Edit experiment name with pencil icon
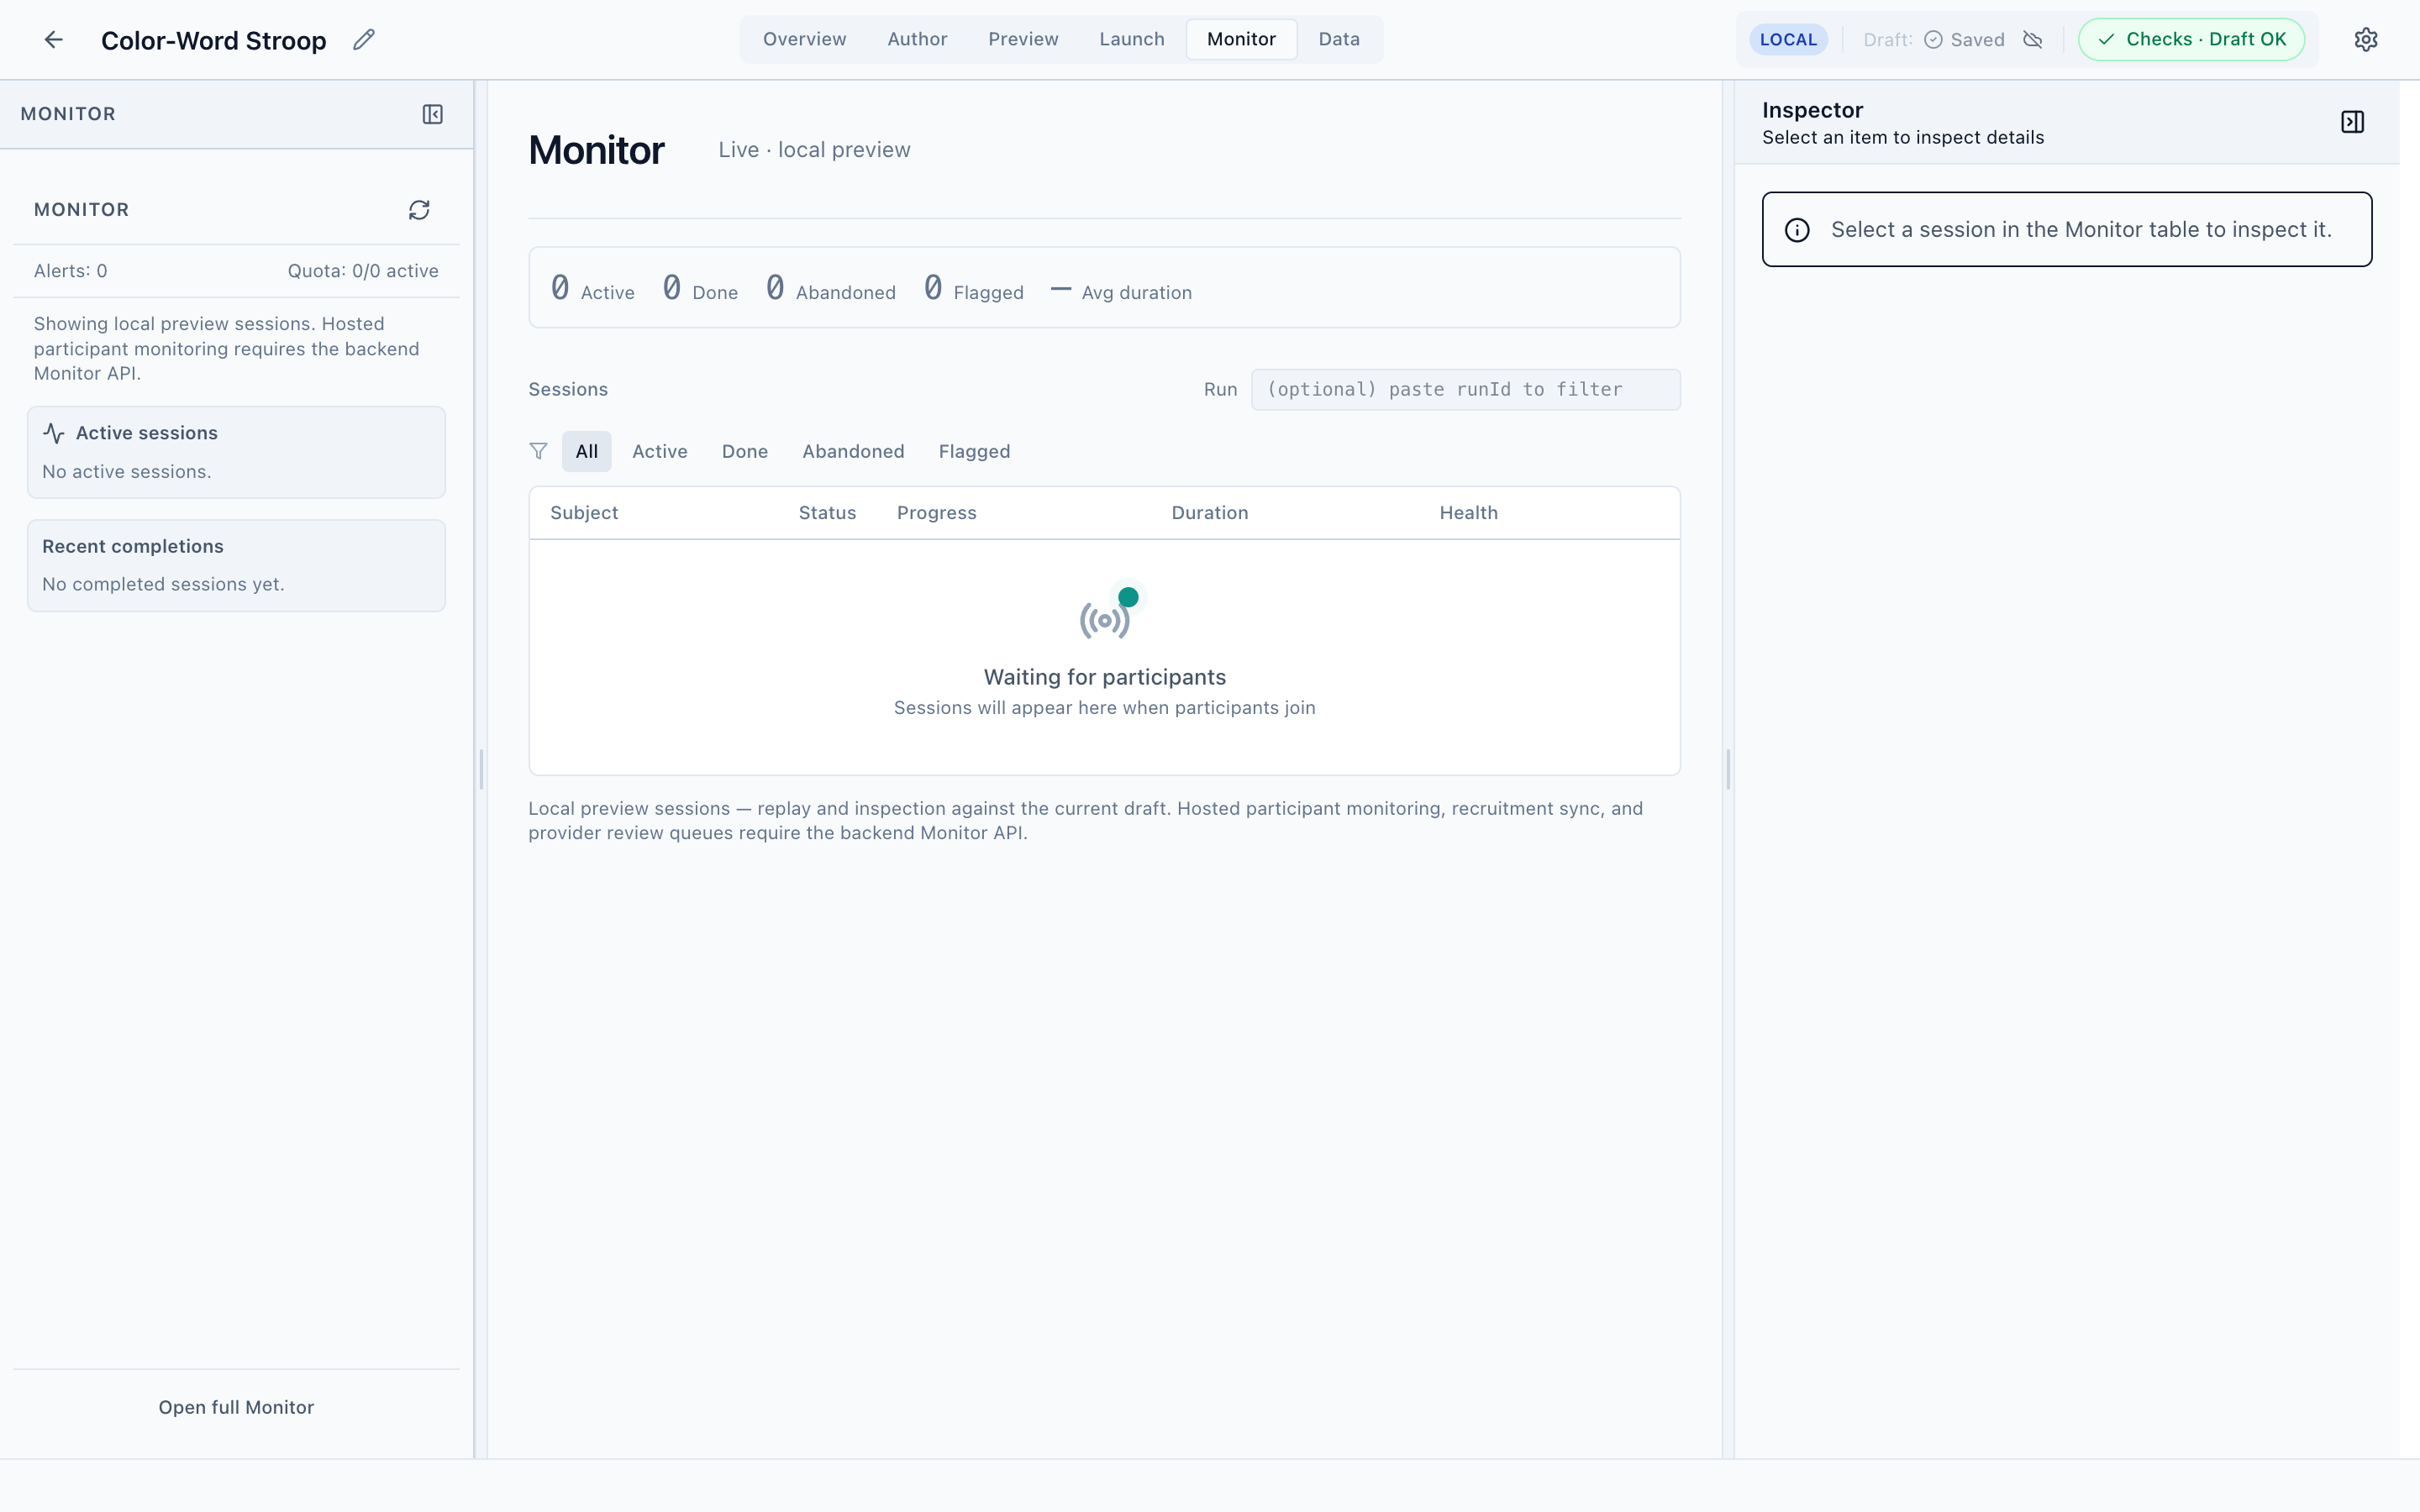Image resolution: width=2420 pixels, height=1512 pixels. point(364,39)
